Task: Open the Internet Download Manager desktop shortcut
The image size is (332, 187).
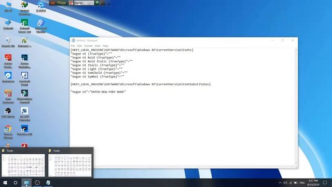Action: click(x=24, y=8)
